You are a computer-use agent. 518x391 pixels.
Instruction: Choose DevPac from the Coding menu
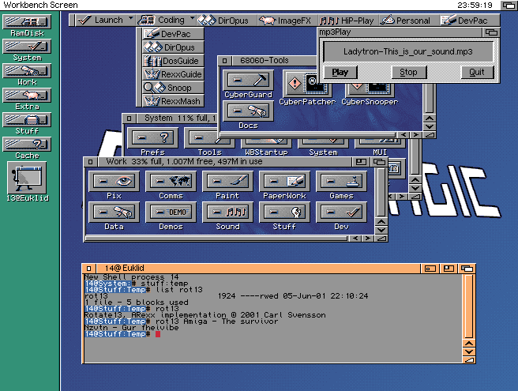pyautogui.click(x=173, y=34)
